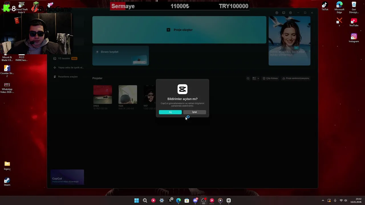Image resolution: width=365 pixels, height=205 pixels.
Task: Open Windows Start menu
Action: [137, 200]
